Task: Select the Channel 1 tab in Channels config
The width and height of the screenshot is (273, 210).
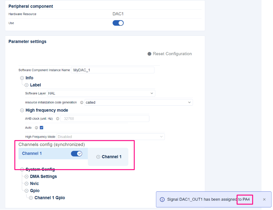Action: point(32,153)
